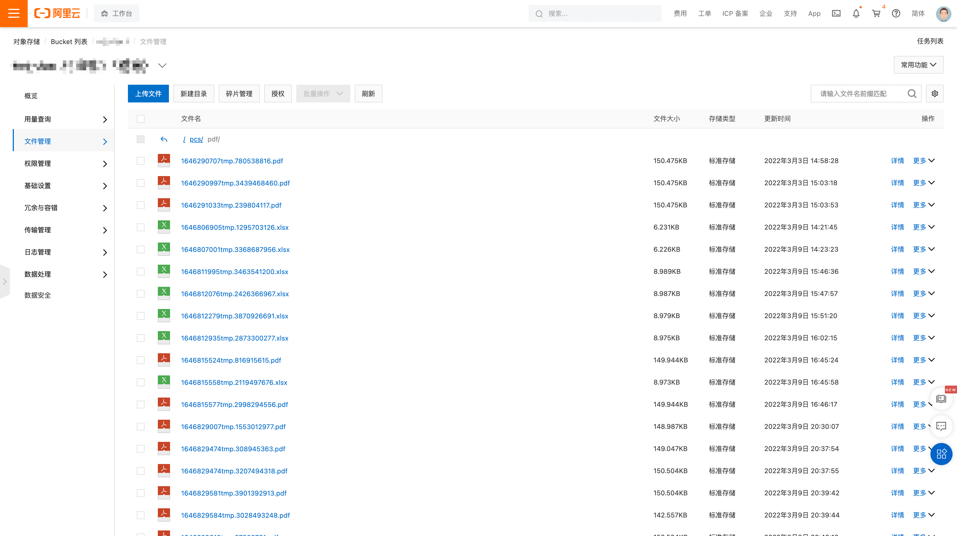Viewport: 957px width, 536px height.
Task: Expand the bucket name dropdown chevron
Action: [x=162, y=65]
